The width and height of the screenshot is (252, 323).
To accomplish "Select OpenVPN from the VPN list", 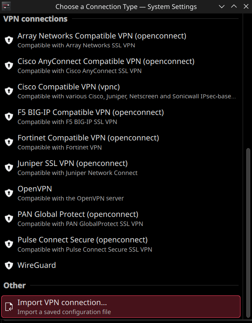I will pos(35,189).
